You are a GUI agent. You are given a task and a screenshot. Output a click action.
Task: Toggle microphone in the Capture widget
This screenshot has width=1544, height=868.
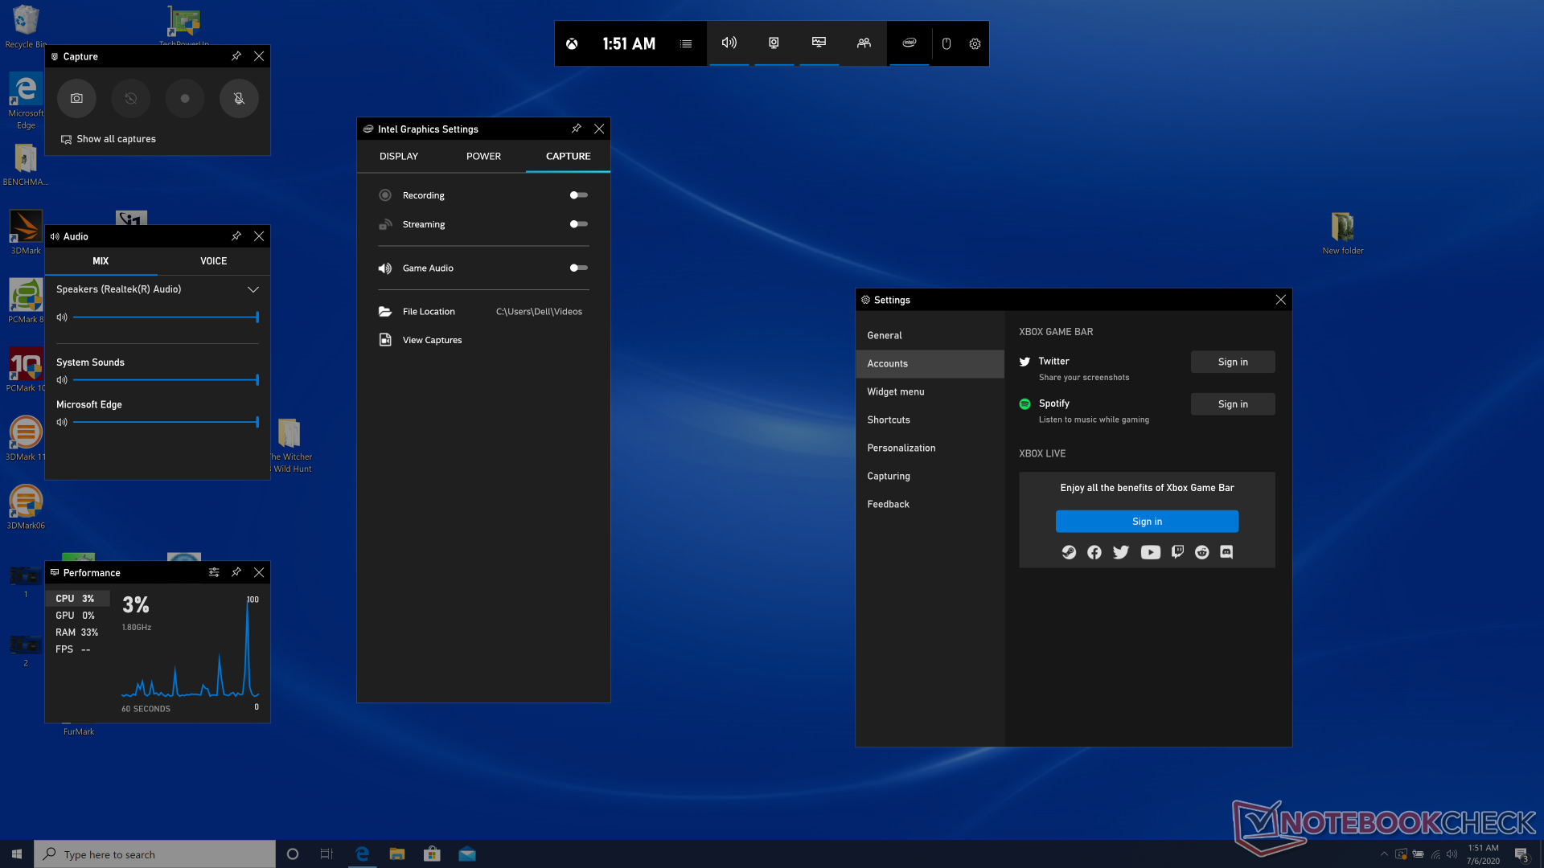coord(239,99)
